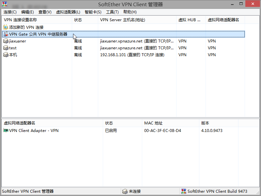261x196 pixels.
Task: Open the 连接(C) menu
Action: coord(10,12)
